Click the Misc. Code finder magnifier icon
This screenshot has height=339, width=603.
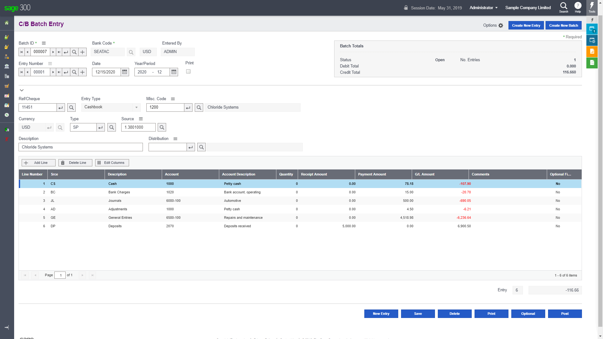pyautogui.click(x=199, y=108)
